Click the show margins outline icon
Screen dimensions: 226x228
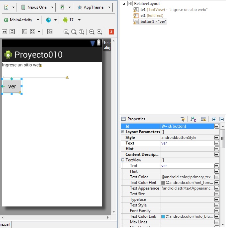[x=25, y=31]
